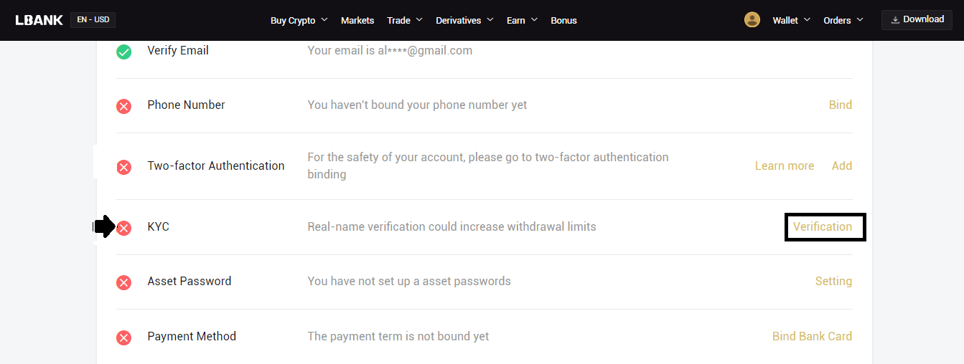
Task: Open the Bonus menu item
Action: coord(563,20)
